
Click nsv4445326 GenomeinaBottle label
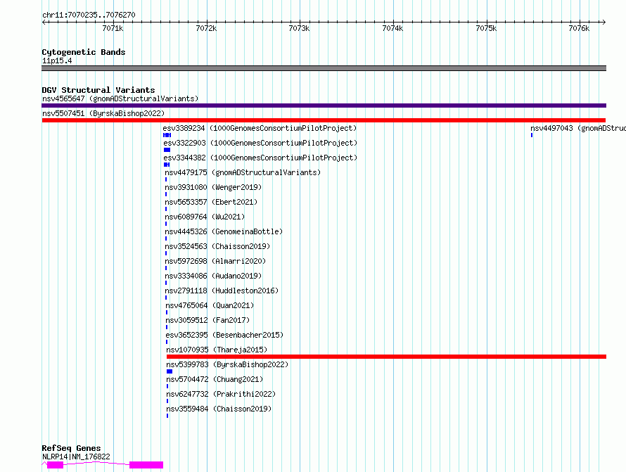pos(224,231)
